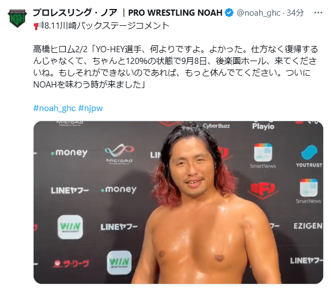This screenshot has height=290, width=331.
Task: Open the 34分 timestamp permalink
Action: pos(295,13)
